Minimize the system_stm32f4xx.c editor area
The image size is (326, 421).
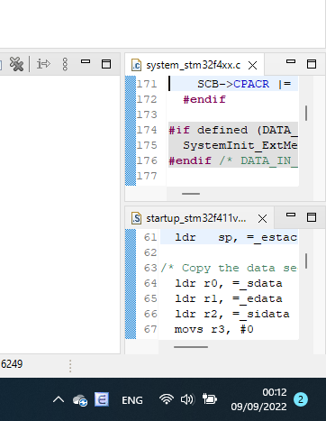[291, 61]
